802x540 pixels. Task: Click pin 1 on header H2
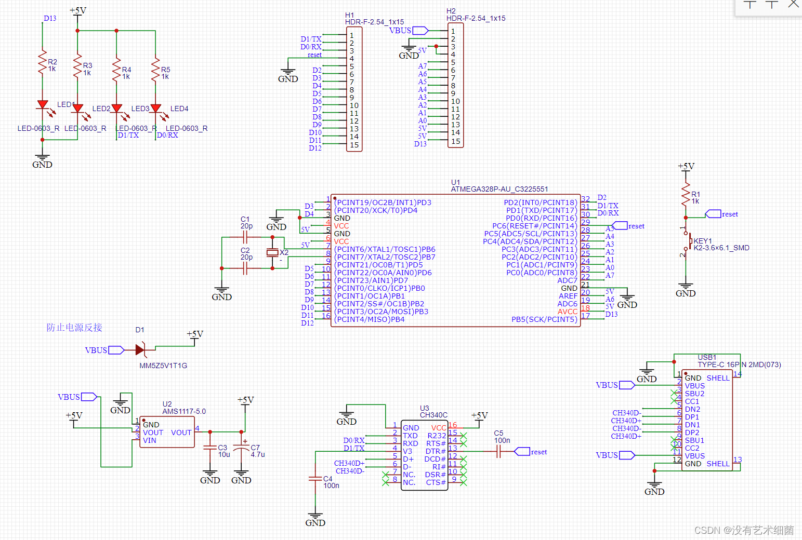453,31
